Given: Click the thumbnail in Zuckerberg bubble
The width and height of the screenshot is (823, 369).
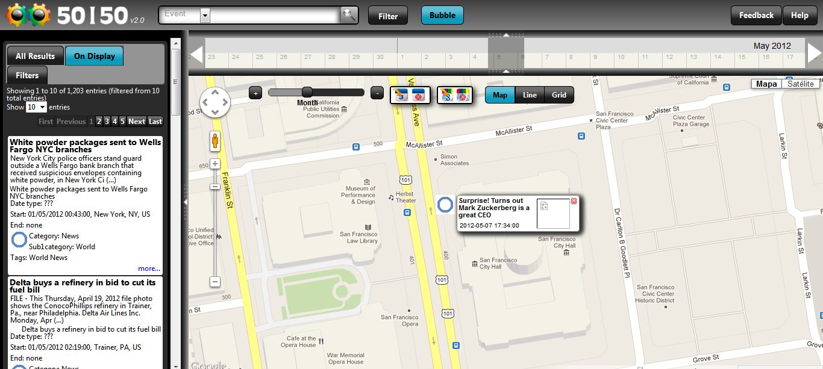Looking at the screenshot, I should tap(553, 214).
